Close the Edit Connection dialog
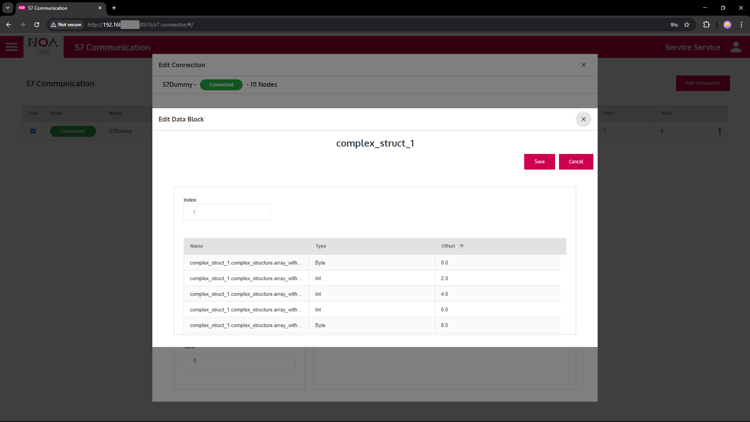Viewport: 750px width, 422px height. pos(583,65)
